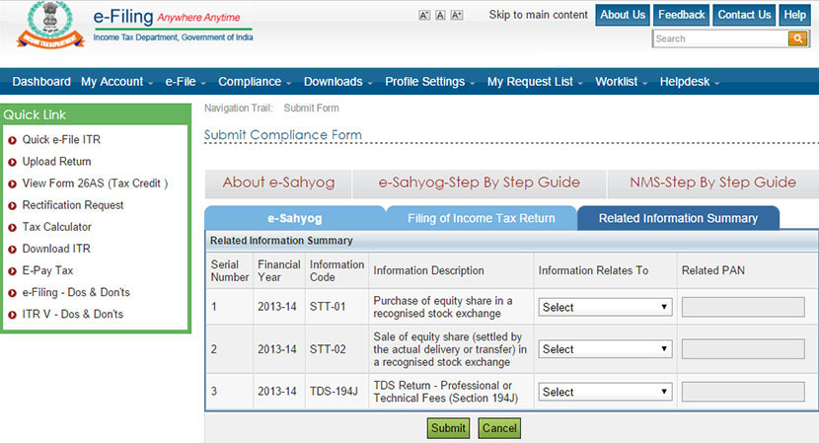Screen dimensions: 819x443
Task: Click the Income Tax Department emblem logo
Action: pos(50,25)
